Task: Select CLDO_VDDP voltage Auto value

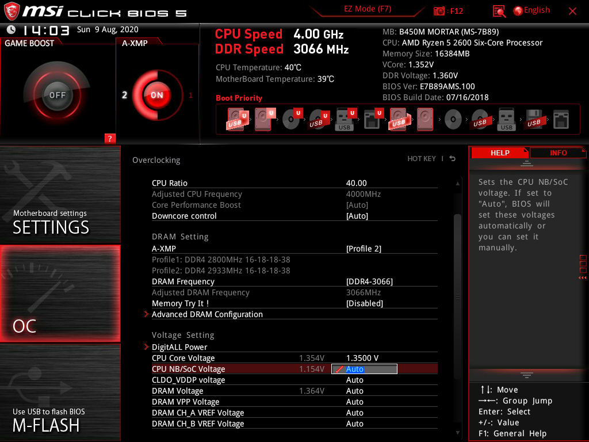Action: tap(354, 380)
